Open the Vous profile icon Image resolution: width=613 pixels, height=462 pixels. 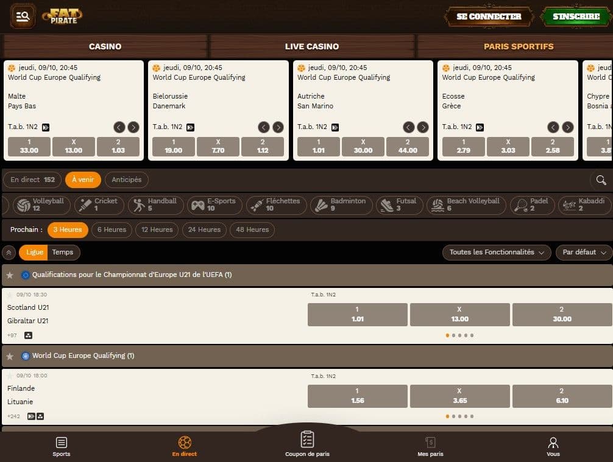553,446
